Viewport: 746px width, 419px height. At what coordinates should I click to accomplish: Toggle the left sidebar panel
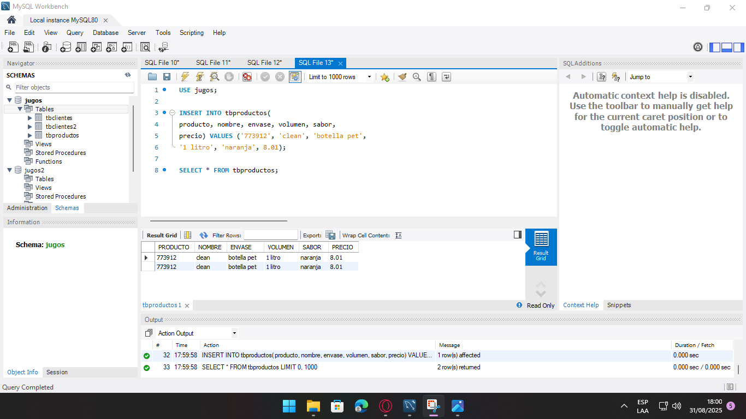[x=715, y=47]
